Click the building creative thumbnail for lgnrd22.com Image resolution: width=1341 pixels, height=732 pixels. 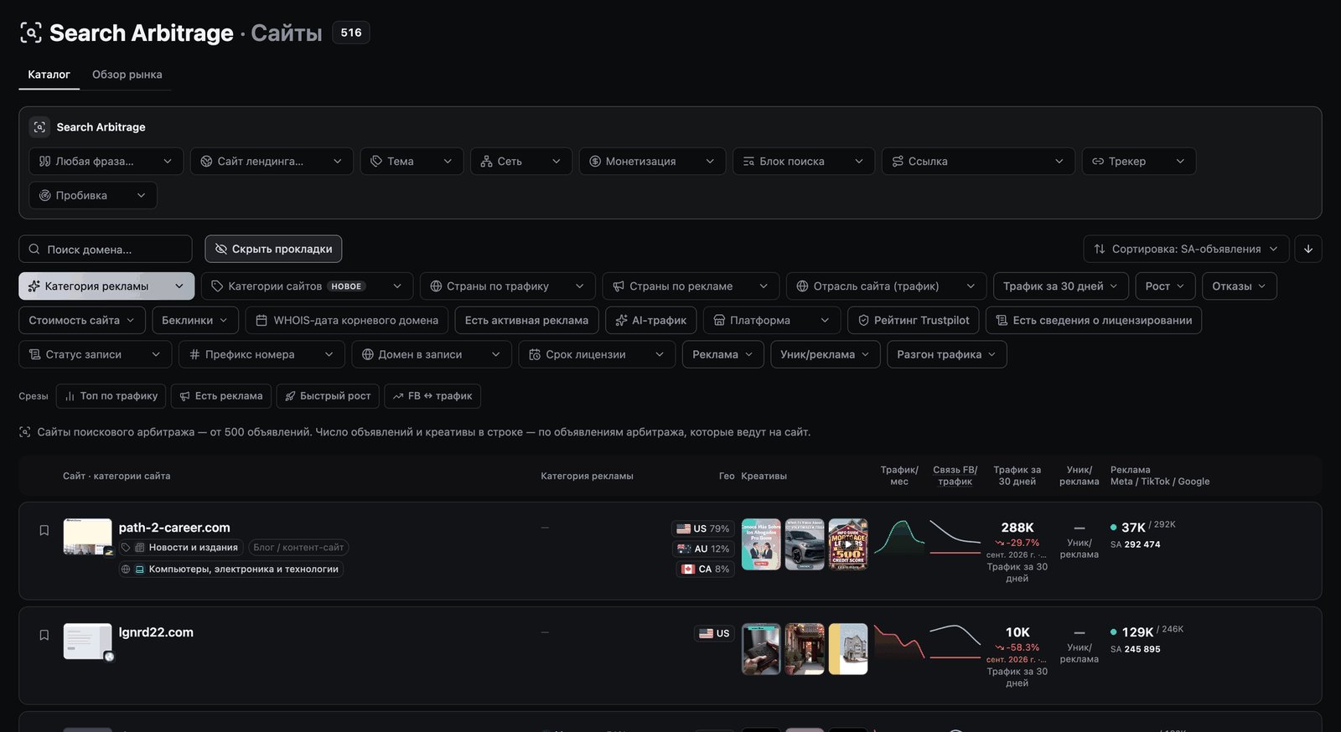click(x=848, y=649)
